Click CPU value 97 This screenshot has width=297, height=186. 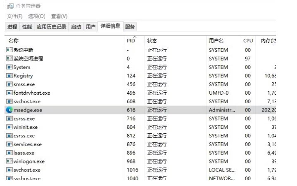tap(247, 59)
